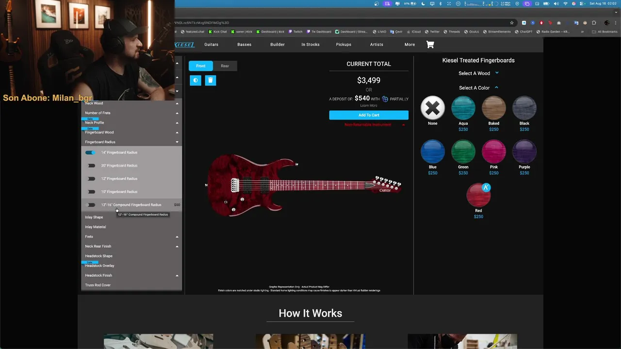Open In Stocks menu
The width and height of the screenshot is (621, 349).
310,45
